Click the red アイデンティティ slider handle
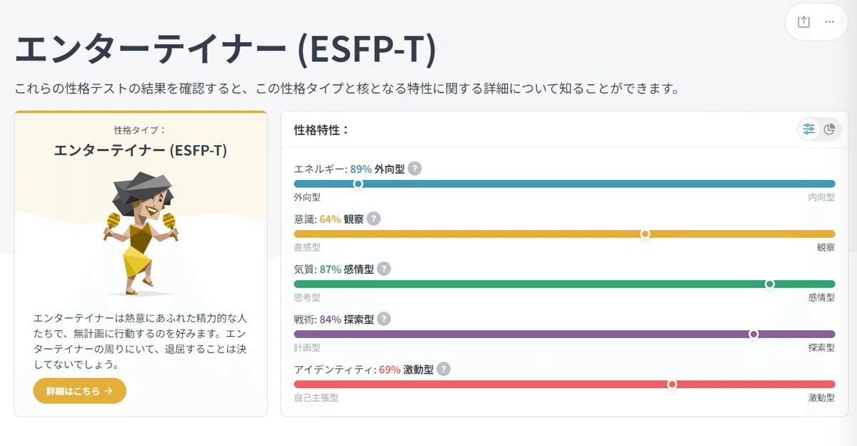 point(672,384)
